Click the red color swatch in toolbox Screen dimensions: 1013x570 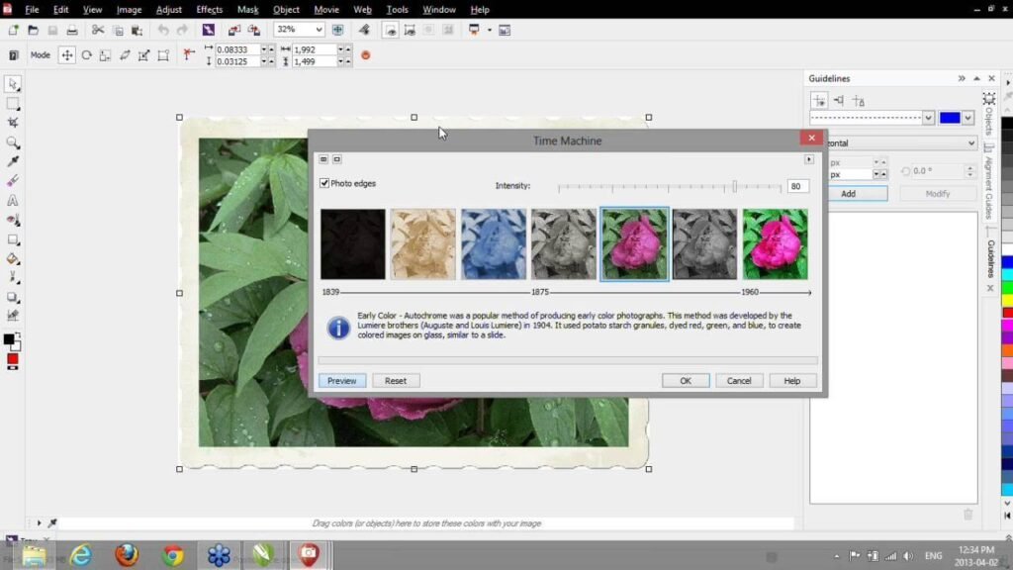12,359
